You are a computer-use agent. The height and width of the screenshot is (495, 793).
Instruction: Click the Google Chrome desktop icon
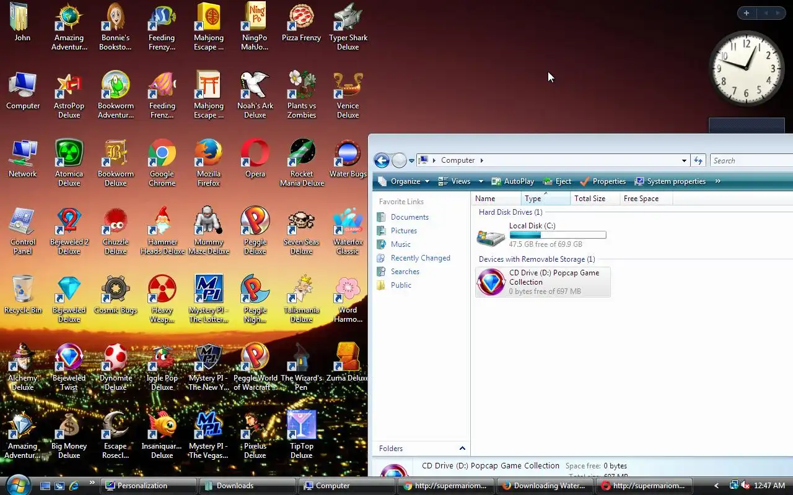(162, 162)
